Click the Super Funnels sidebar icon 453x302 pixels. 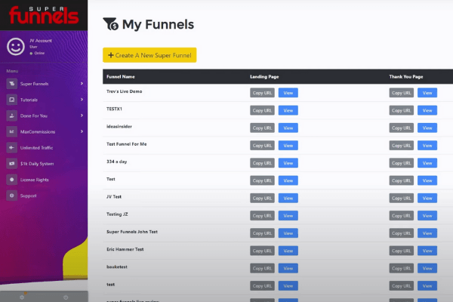[x=12, y=84]
